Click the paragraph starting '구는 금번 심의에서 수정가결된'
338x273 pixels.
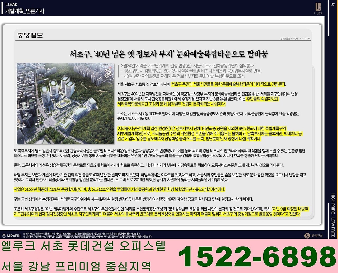(133, 199)
